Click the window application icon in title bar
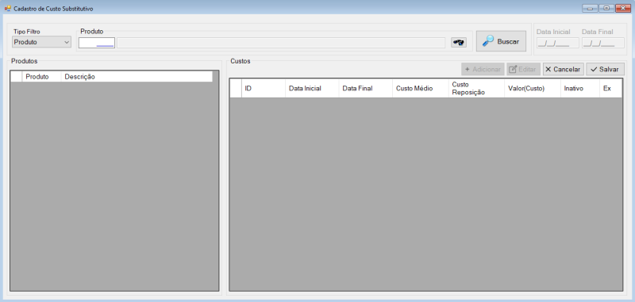The image size is (635, 302). click(x=7, y=8)
